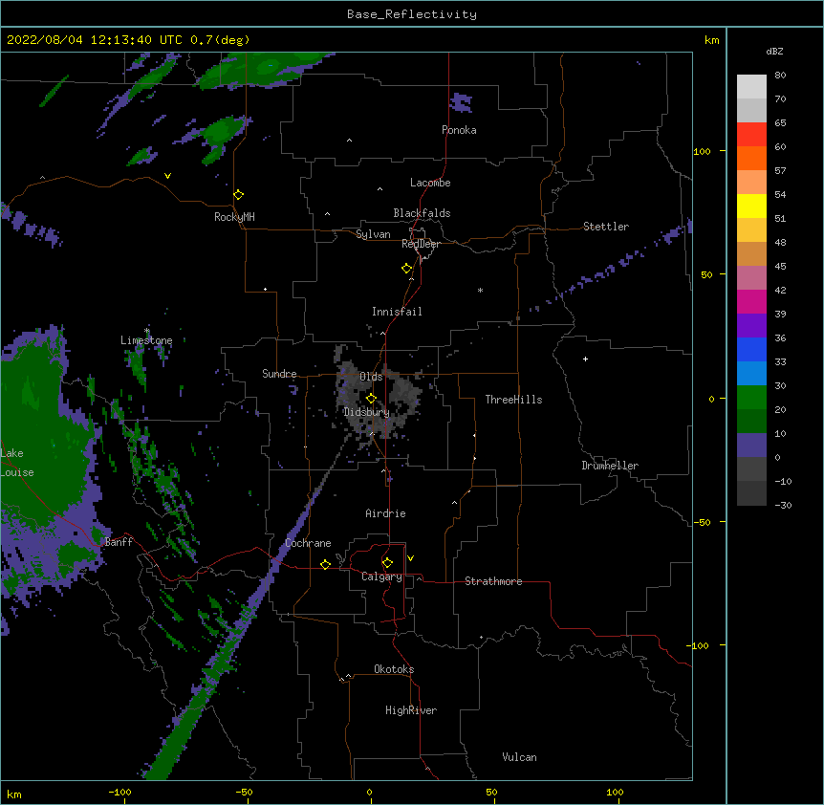Click the yellow marker at Olds
This screenshot has width=824, height=805.
(371, 399)
